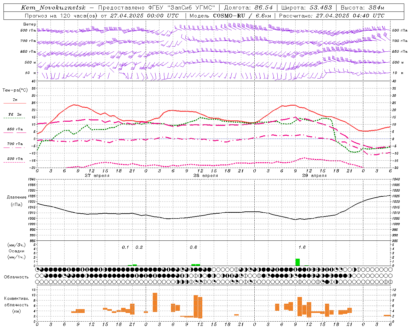This screenshot has height=327, width=409.
Task: Click the 10 м wind level label on left
Action: [x=31, y=73]
